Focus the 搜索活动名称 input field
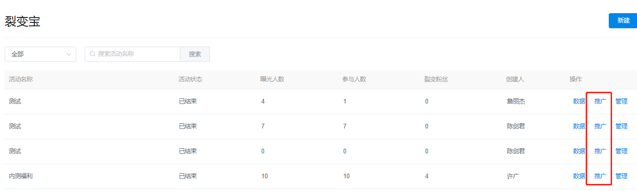This screenshot has width=637, height=191. (x=133, y=54)
